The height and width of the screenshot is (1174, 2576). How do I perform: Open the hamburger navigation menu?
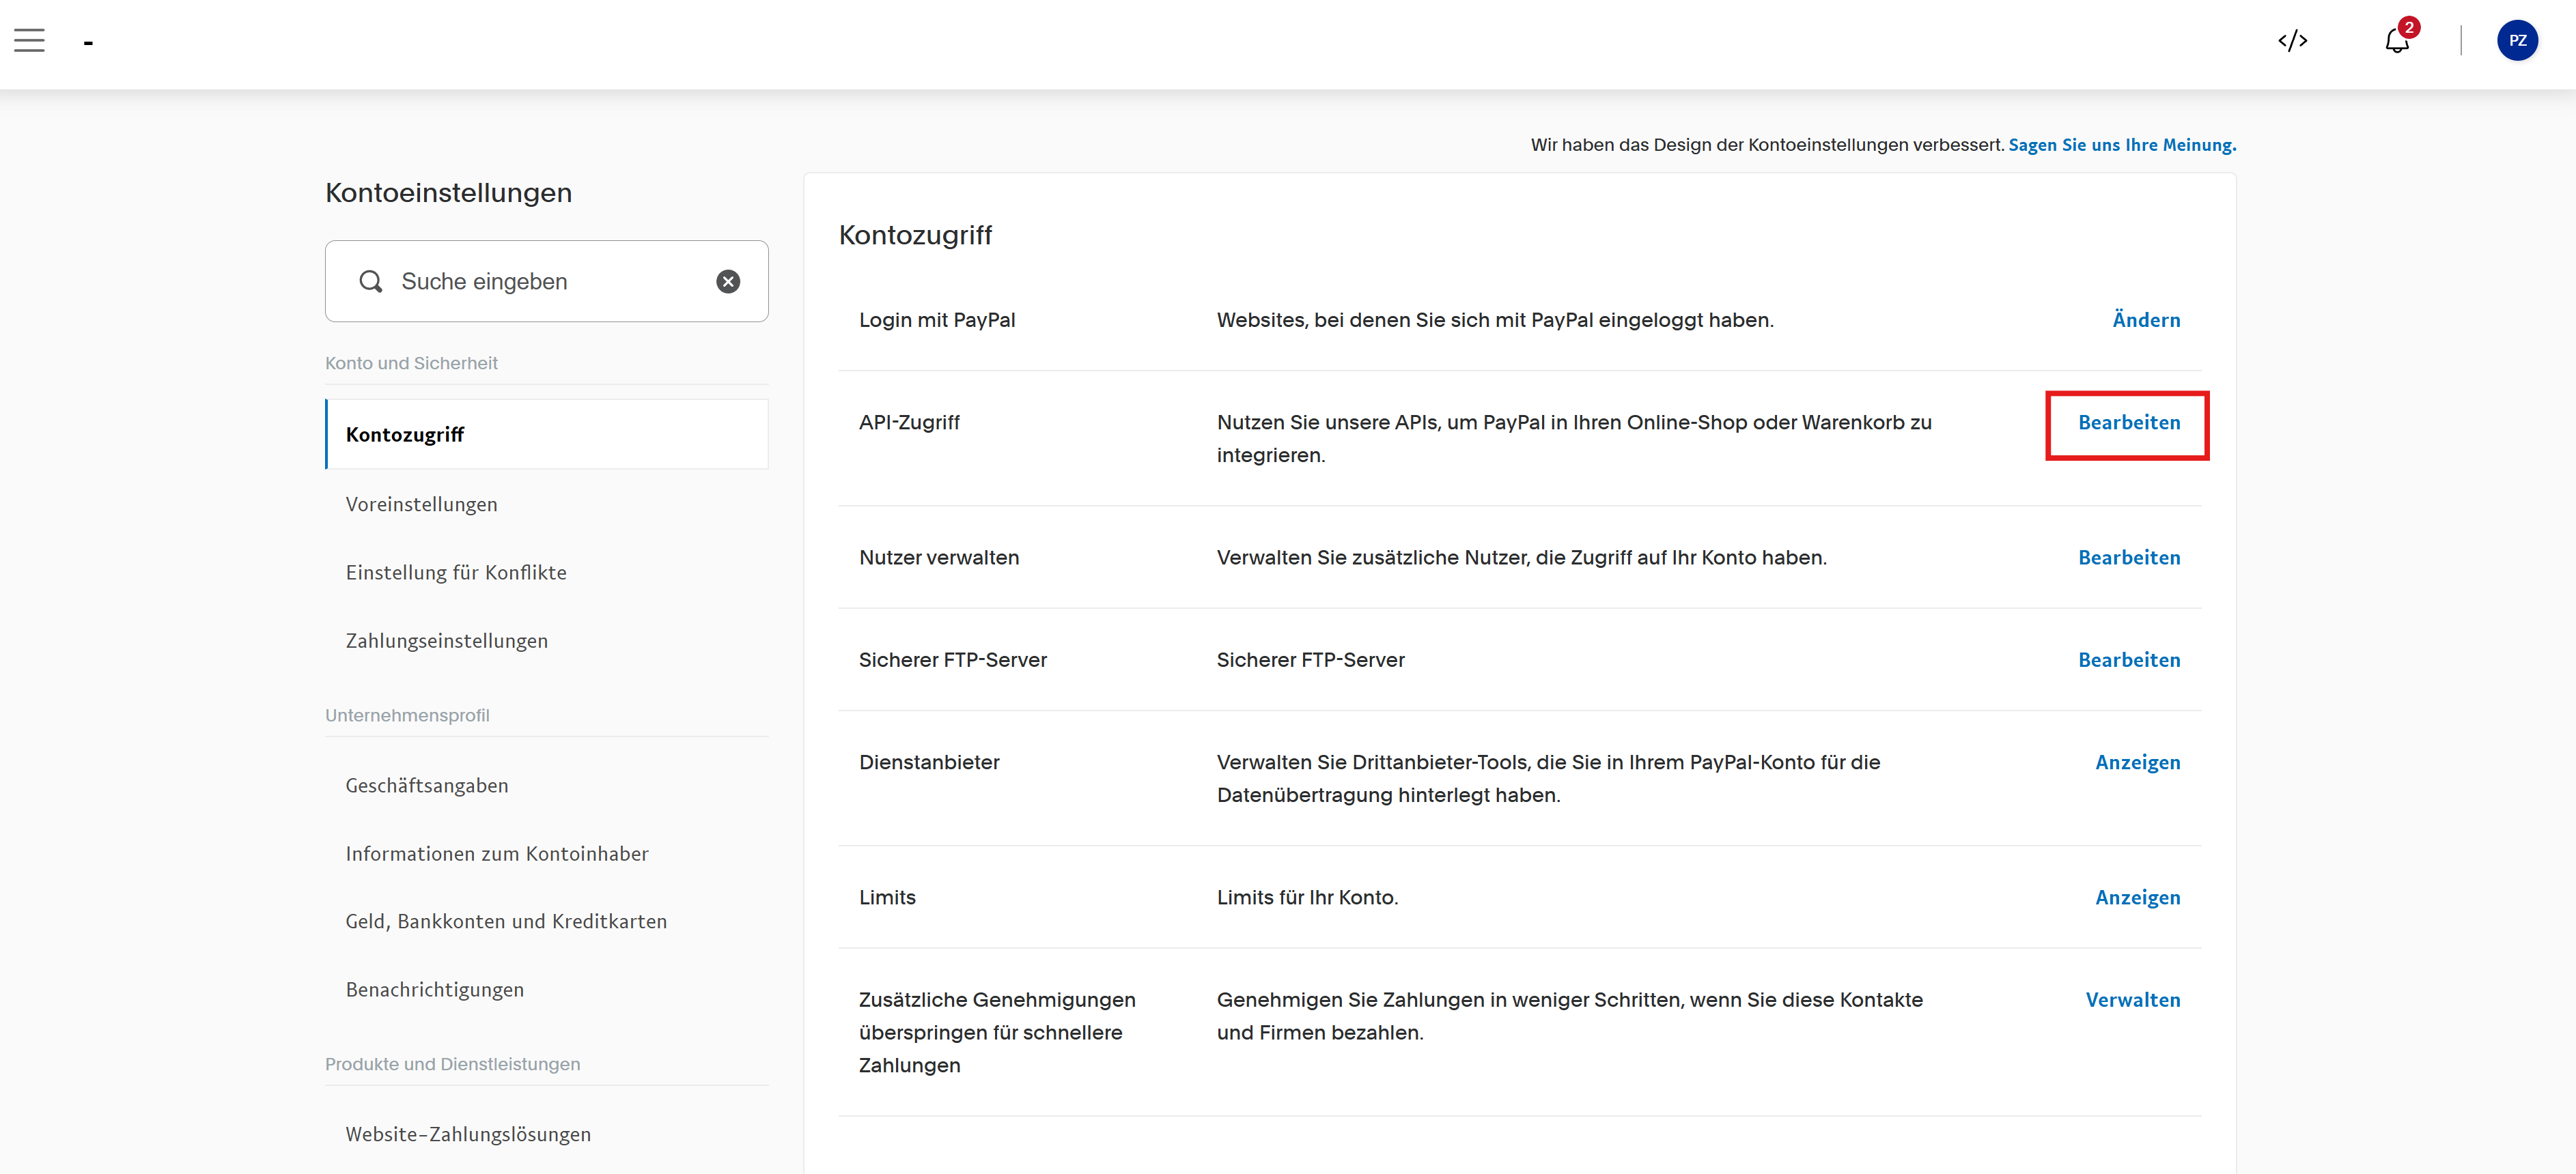[29, 41]
